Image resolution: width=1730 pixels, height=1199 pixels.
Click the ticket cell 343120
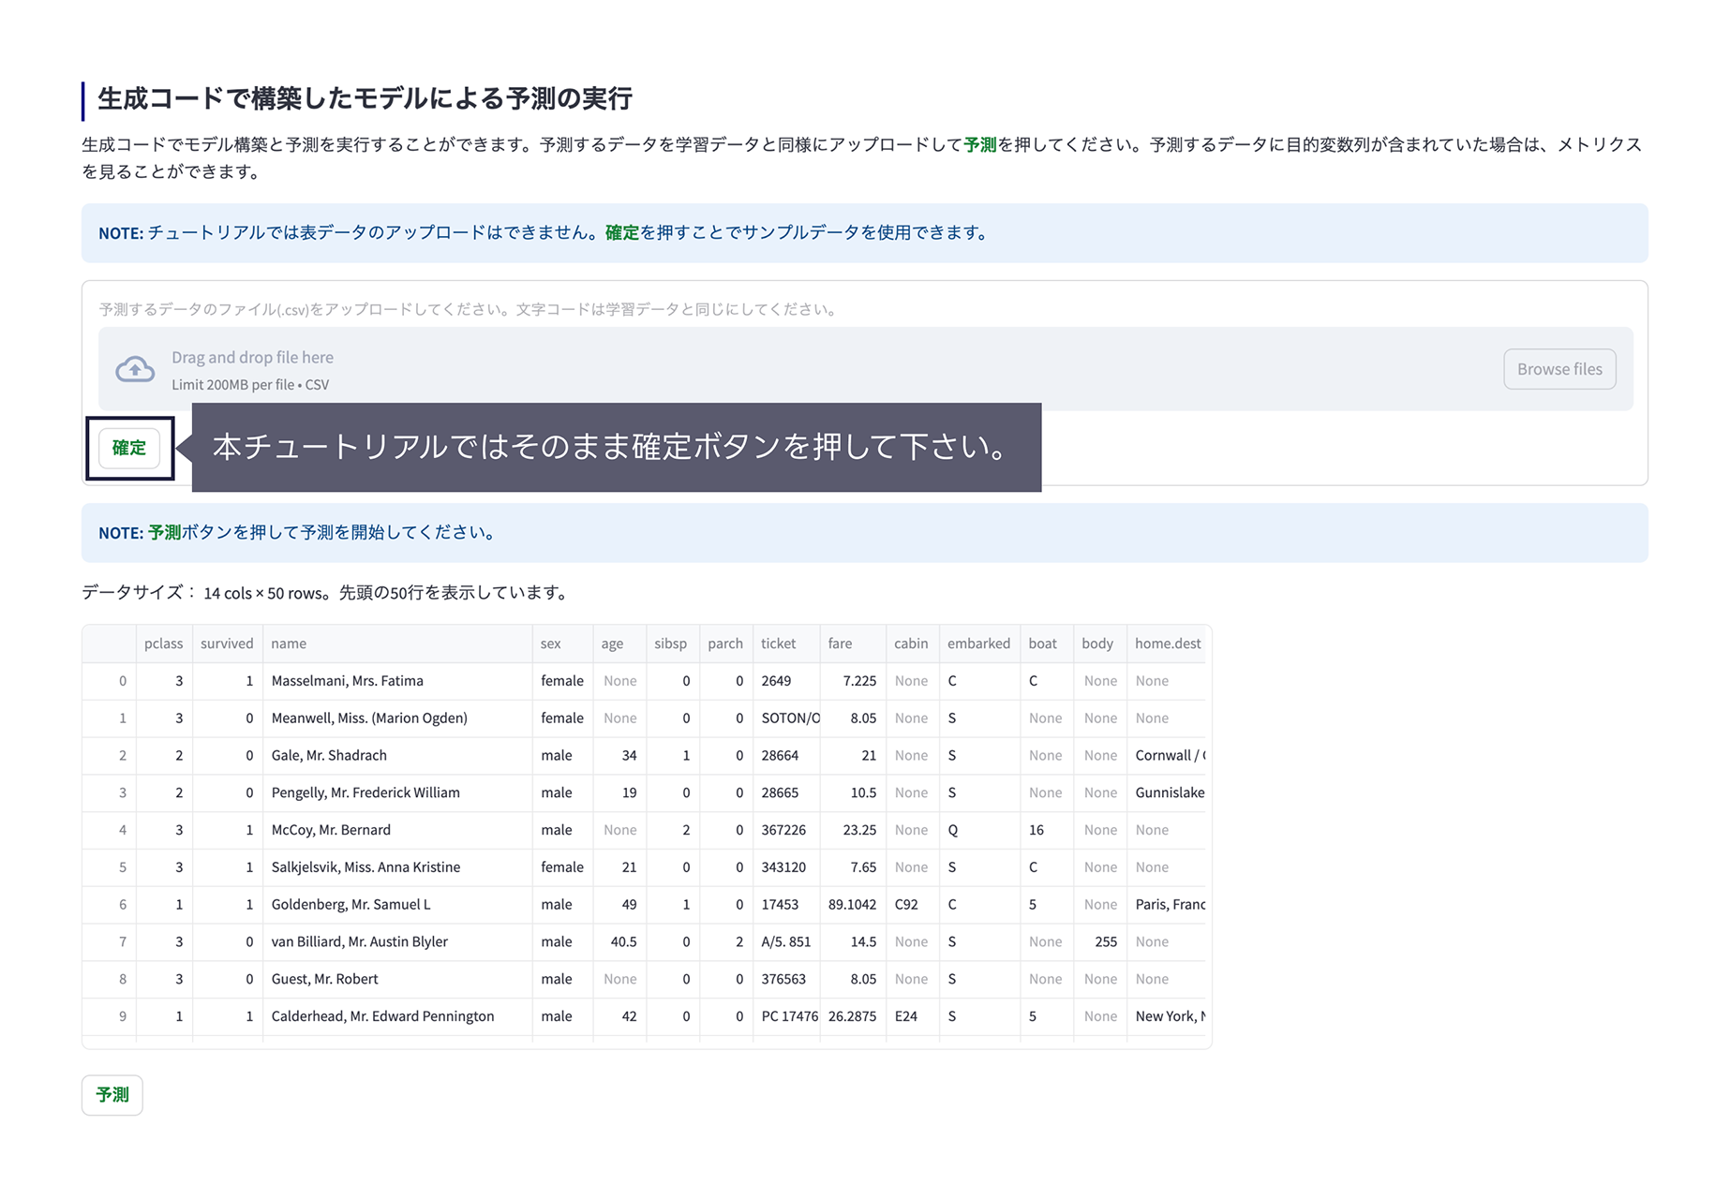pyautogui.click(x=786, y=867)
